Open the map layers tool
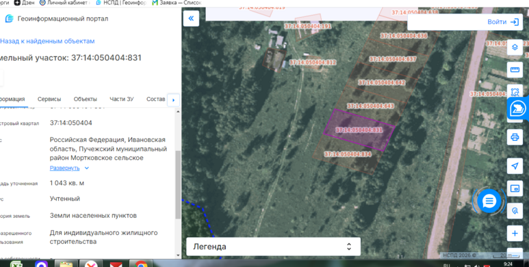This screenshot has height=267, width=529. [x=515, y=47]
